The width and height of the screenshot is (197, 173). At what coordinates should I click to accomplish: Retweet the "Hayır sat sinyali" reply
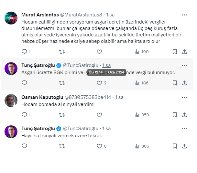click(62, 146)
